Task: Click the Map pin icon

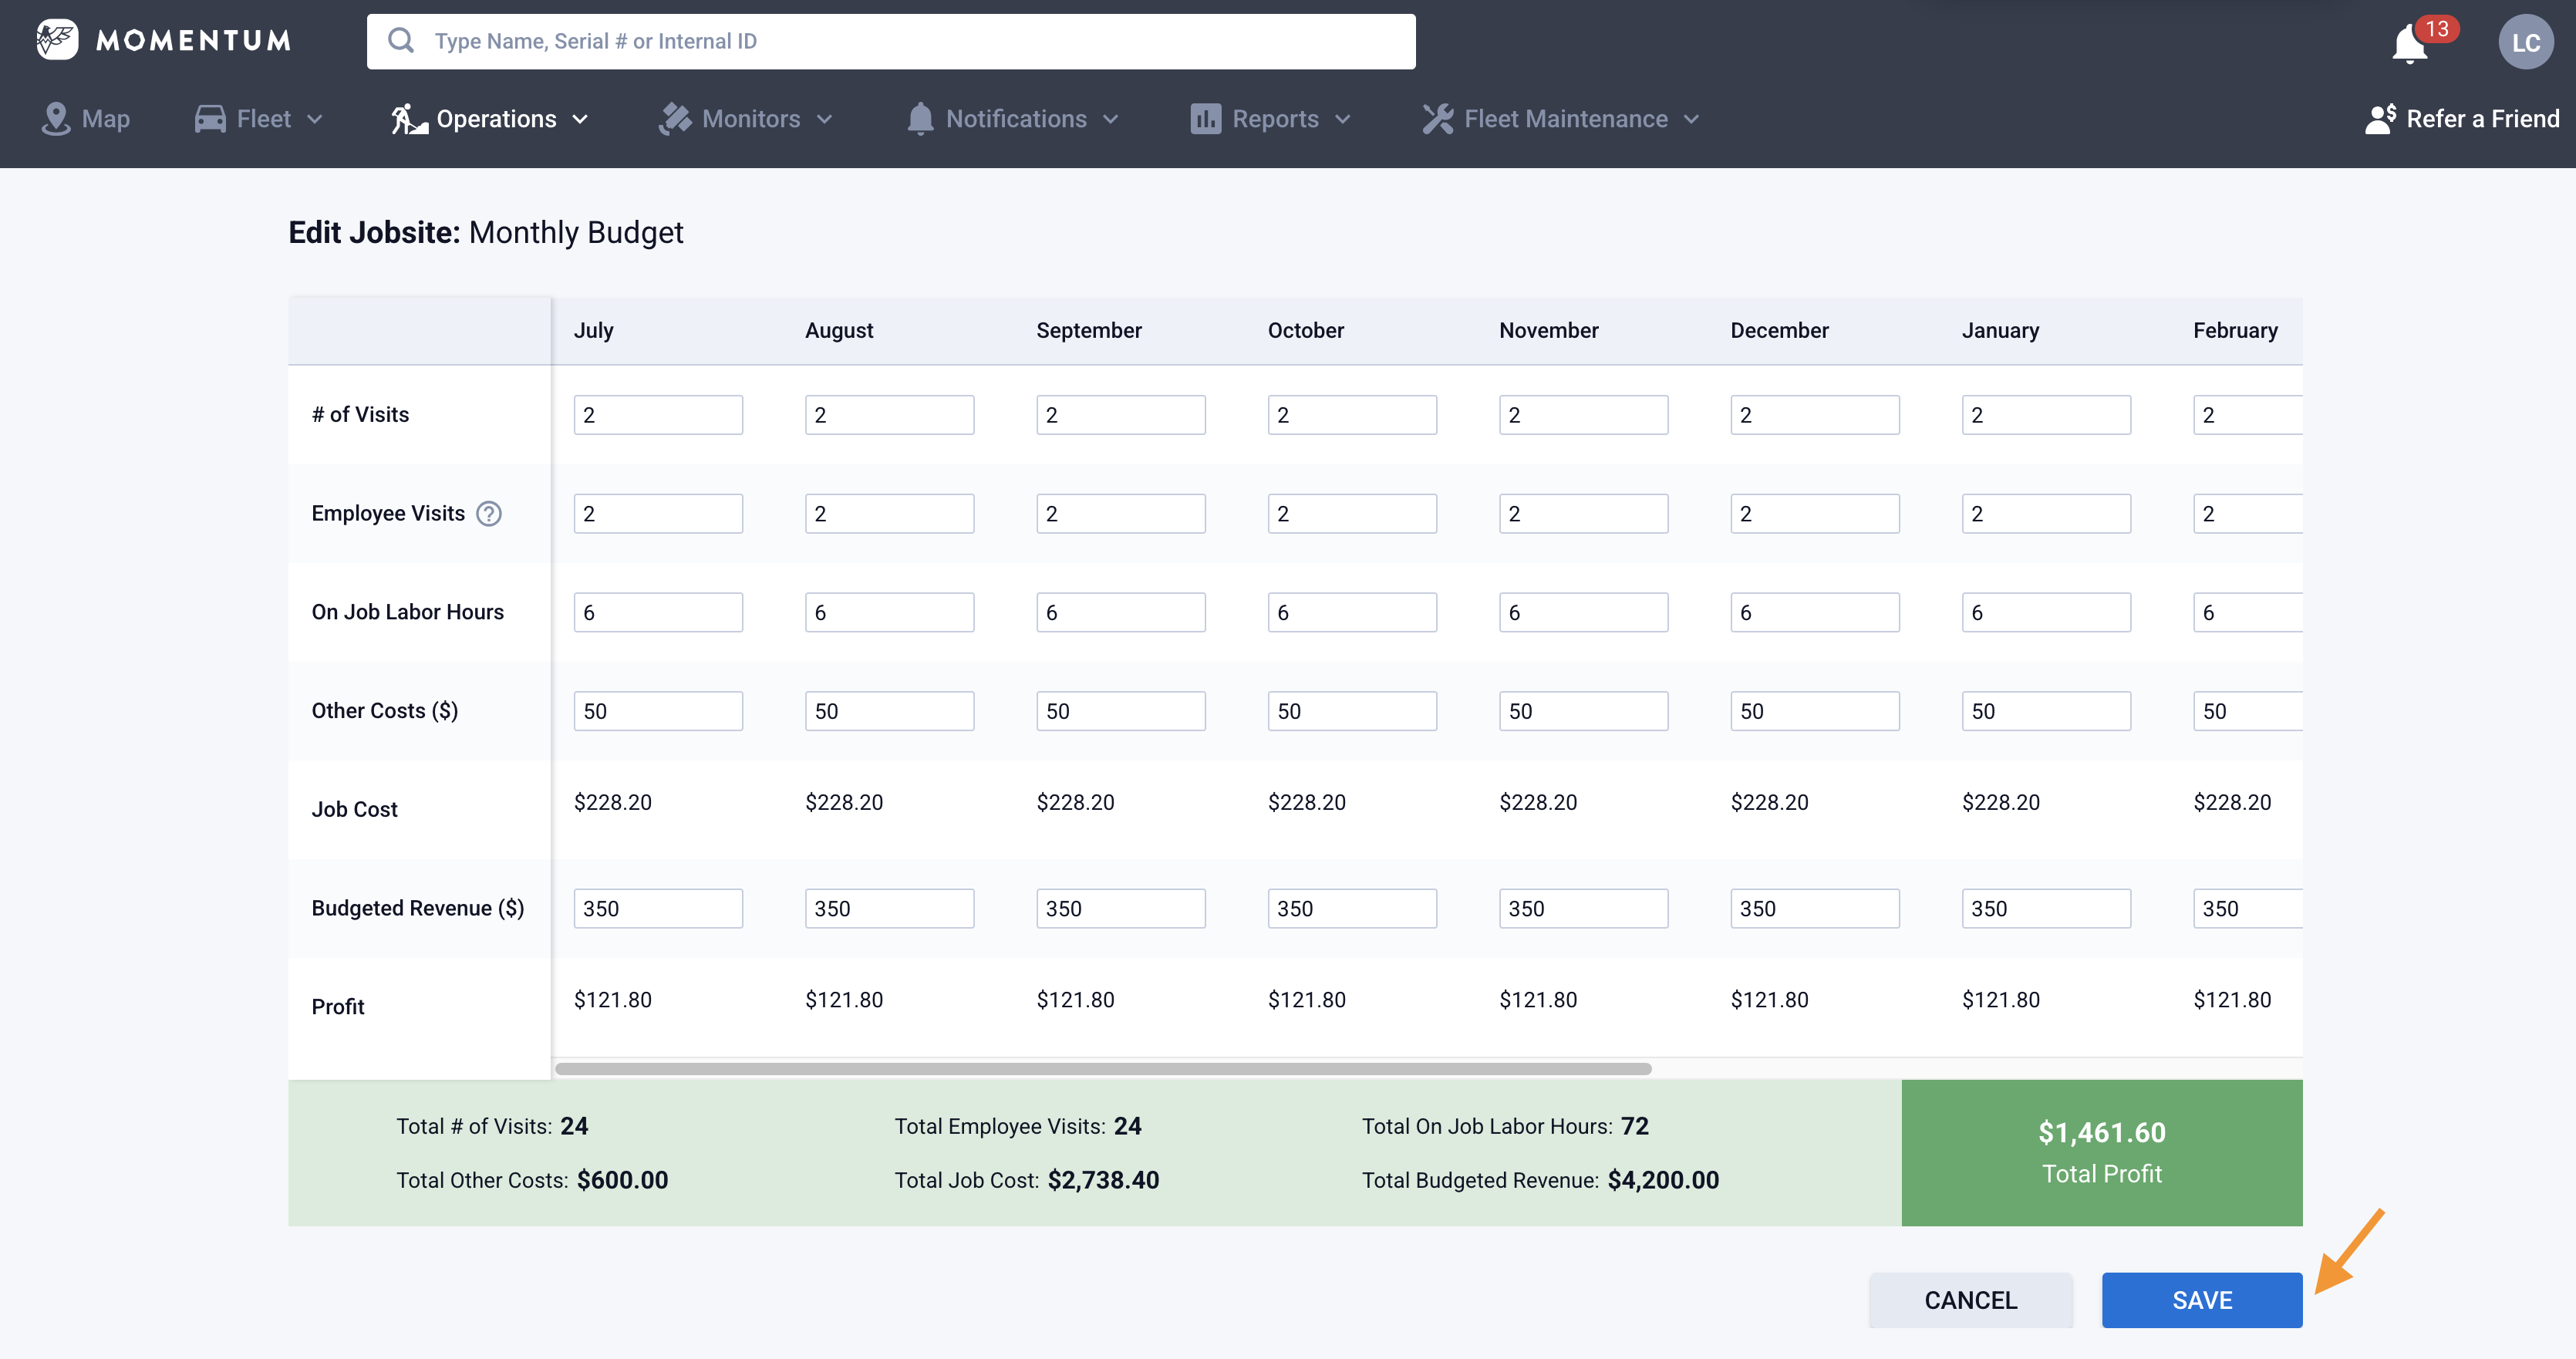Action: pyautogui.click(x=56, y=119)
